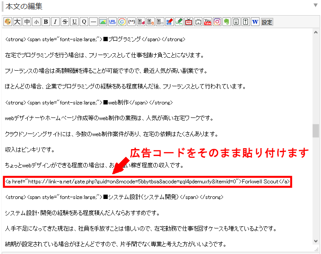The height and width of the screenshot is (254, 321).
Task: Insert an image from picture icon
Action: click(x=103, y=22)
